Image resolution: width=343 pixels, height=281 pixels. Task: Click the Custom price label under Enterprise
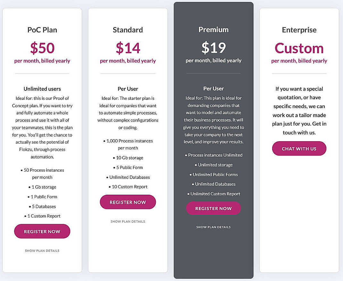[x=299, y=48]
